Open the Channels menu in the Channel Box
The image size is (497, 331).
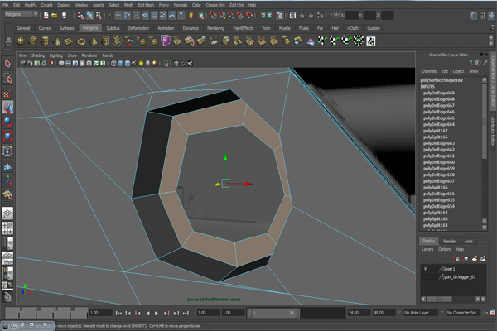[428, 71]
